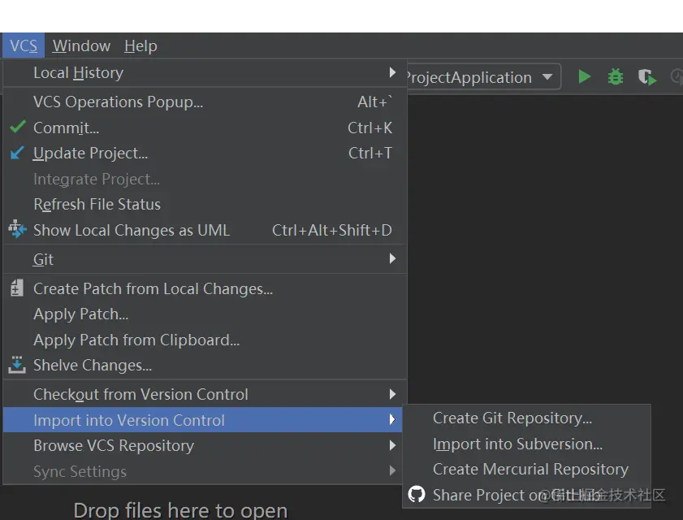Click the GitHub octocat icon
The width and height of the screenshot is (683, 520).
[x=417, y=494]
